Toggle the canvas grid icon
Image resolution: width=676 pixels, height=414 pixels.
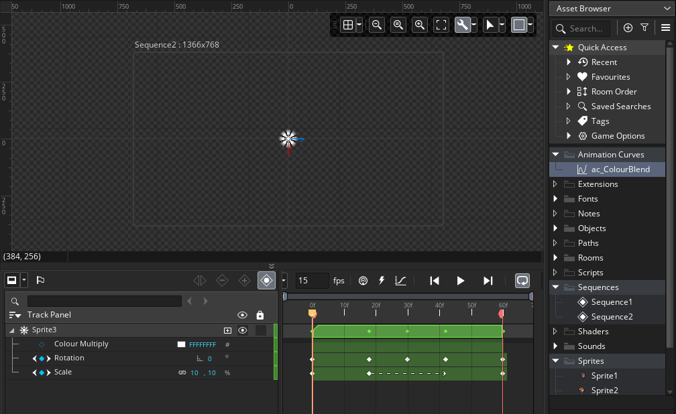point(348,25)
